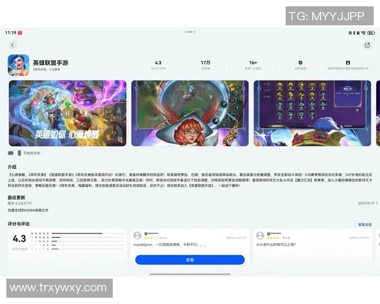Select the tablet device icon under the screenshots
Image resolution: width=380 pixels, height=304 pixels.
(x=11, y=153)
